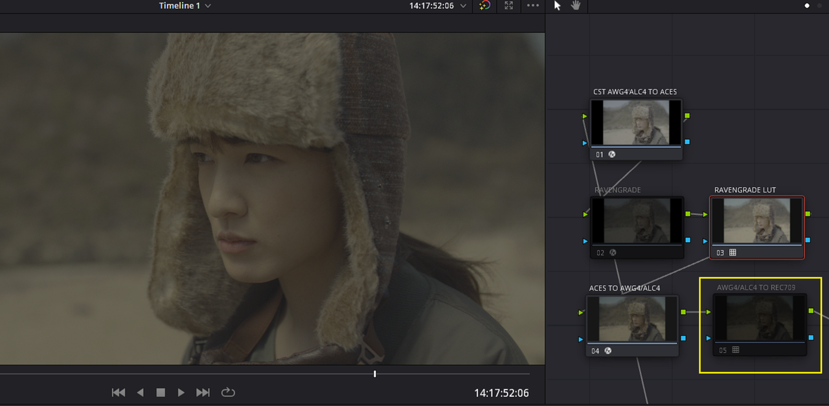
Task: Click the blue key output of node 05
Action: tap(812, 337)
